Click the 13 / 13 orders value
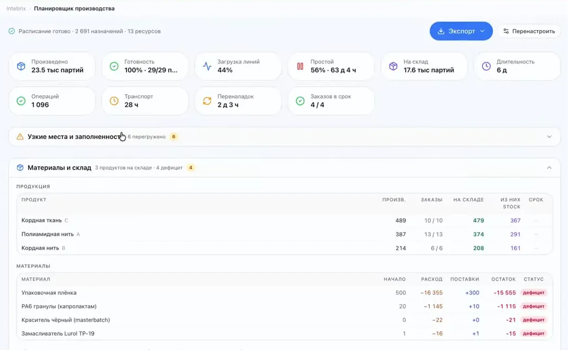This screenshot has width=568, height=350. 434,234
